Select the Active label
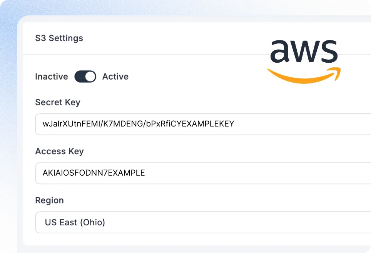 point(115,77)
